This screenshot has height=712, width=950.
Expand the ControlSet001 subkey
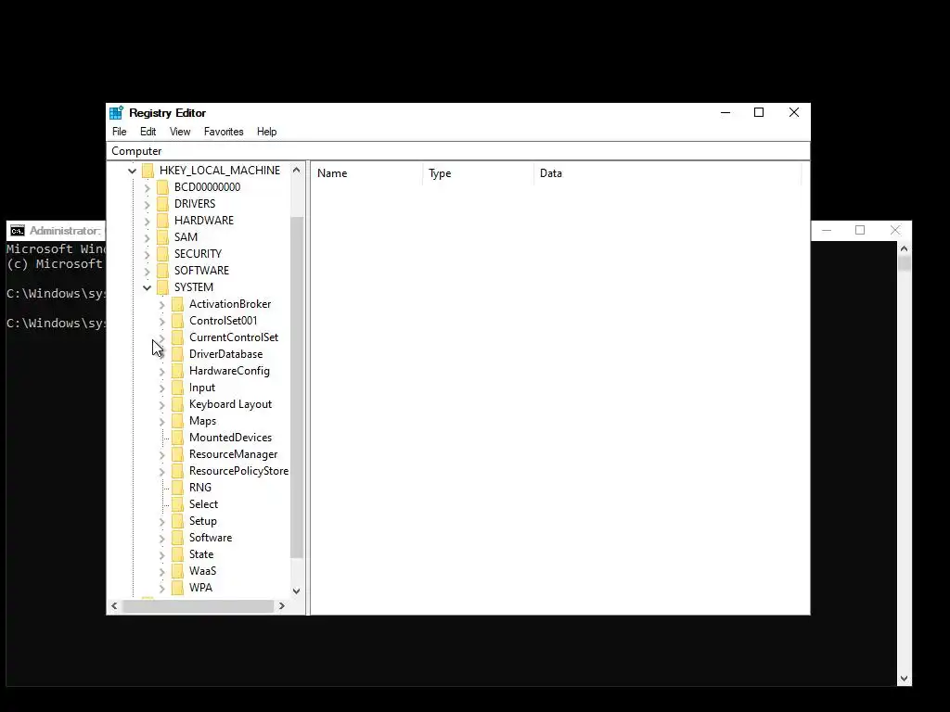coord(161,322)
